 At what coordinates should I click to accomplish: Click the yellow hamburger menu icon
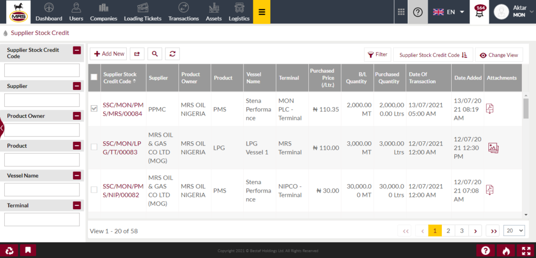[x=262, y=12]
